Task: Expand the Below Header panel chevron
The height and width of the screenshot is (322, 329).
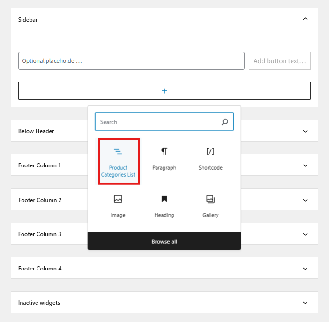Action: [305, 131]
